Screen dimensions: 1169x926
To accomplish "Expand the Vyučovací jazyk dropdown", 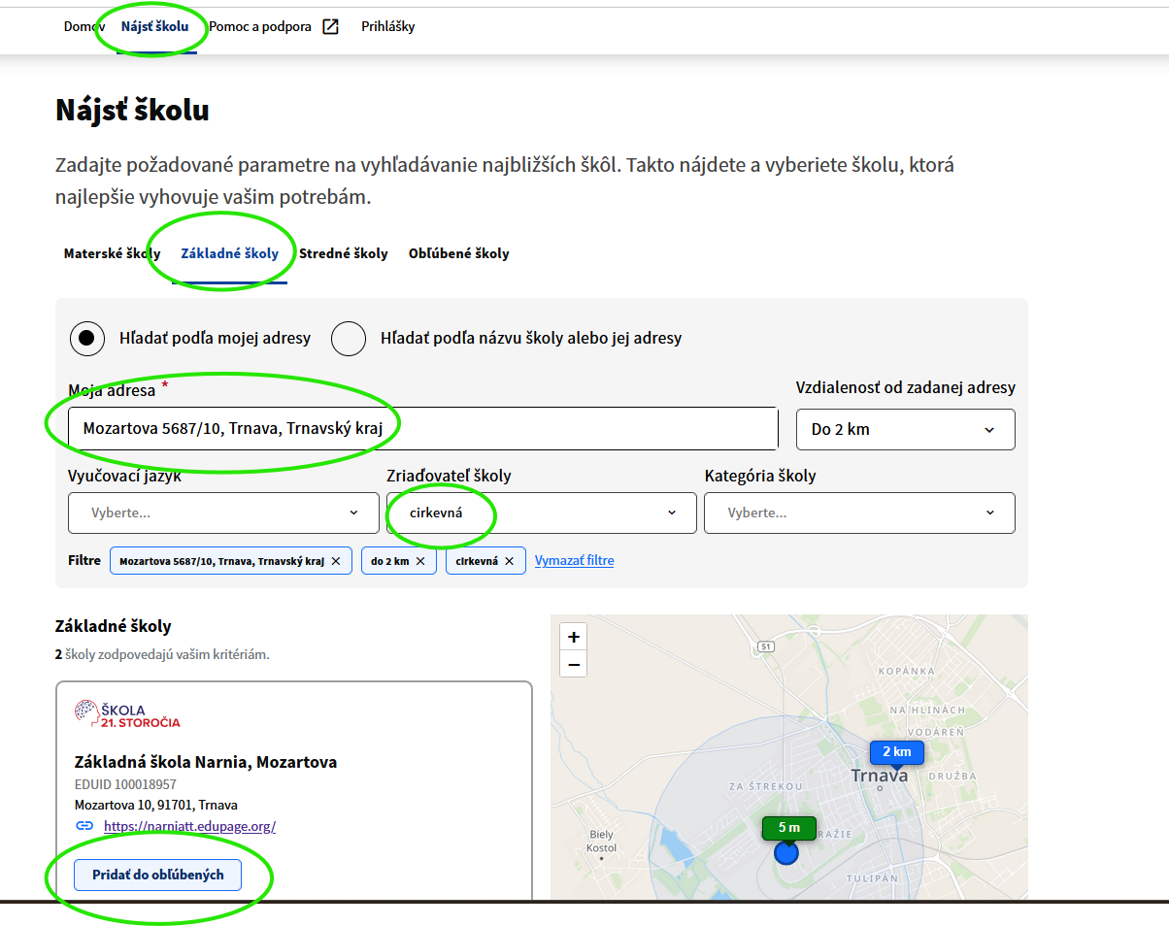I will pos(223,513).
